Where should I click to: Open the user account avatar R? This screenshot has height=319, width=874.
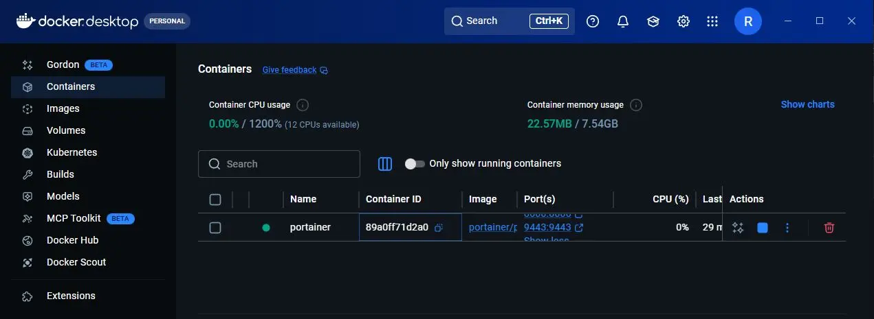748,21
